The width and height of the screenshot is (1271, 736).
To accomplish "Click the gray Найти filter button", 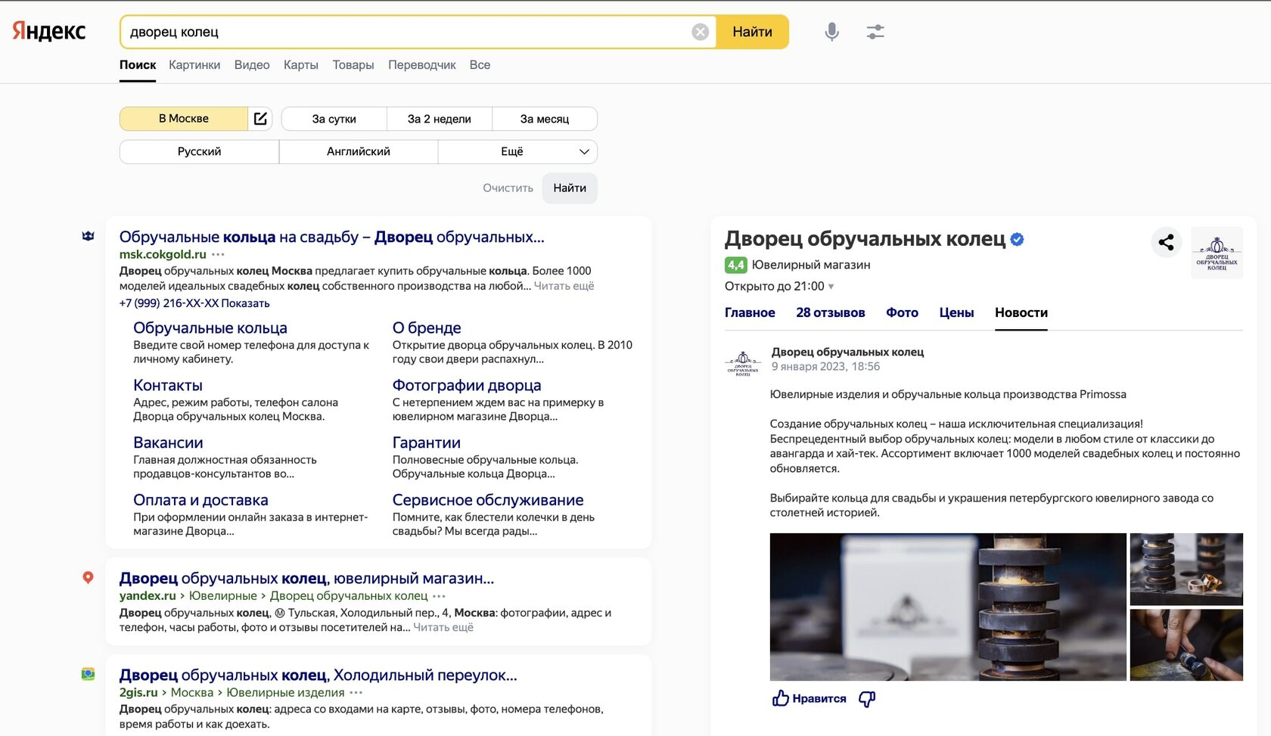I will pyautogui.click(x=570, y=188).
